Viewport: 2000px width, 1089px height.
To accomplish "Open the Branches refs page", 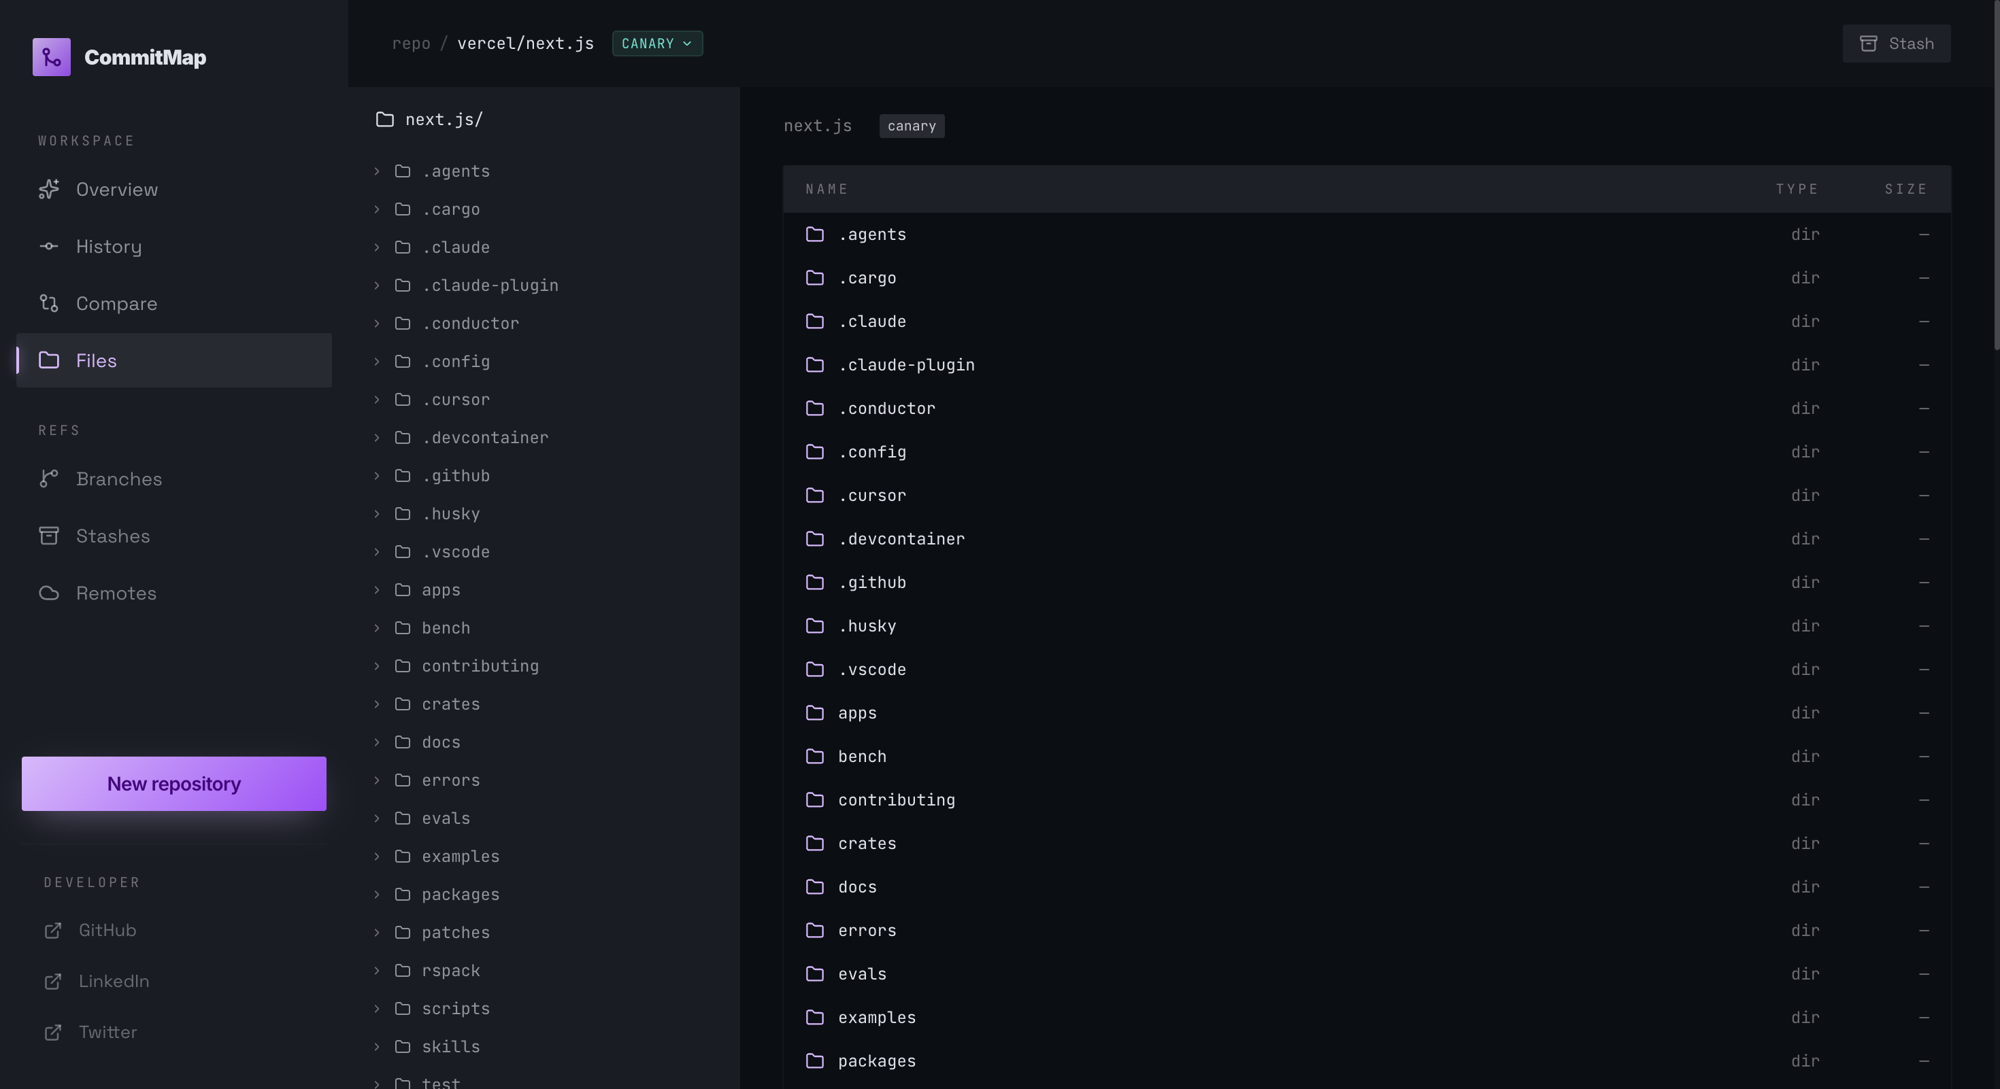I will (174, 479).
